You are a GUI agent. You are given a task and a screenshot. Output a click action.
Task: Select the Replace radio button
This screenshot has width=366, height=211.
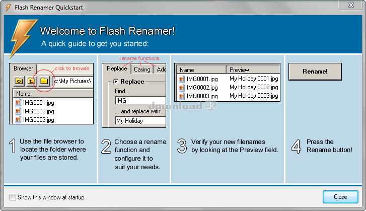pos(116,82)
